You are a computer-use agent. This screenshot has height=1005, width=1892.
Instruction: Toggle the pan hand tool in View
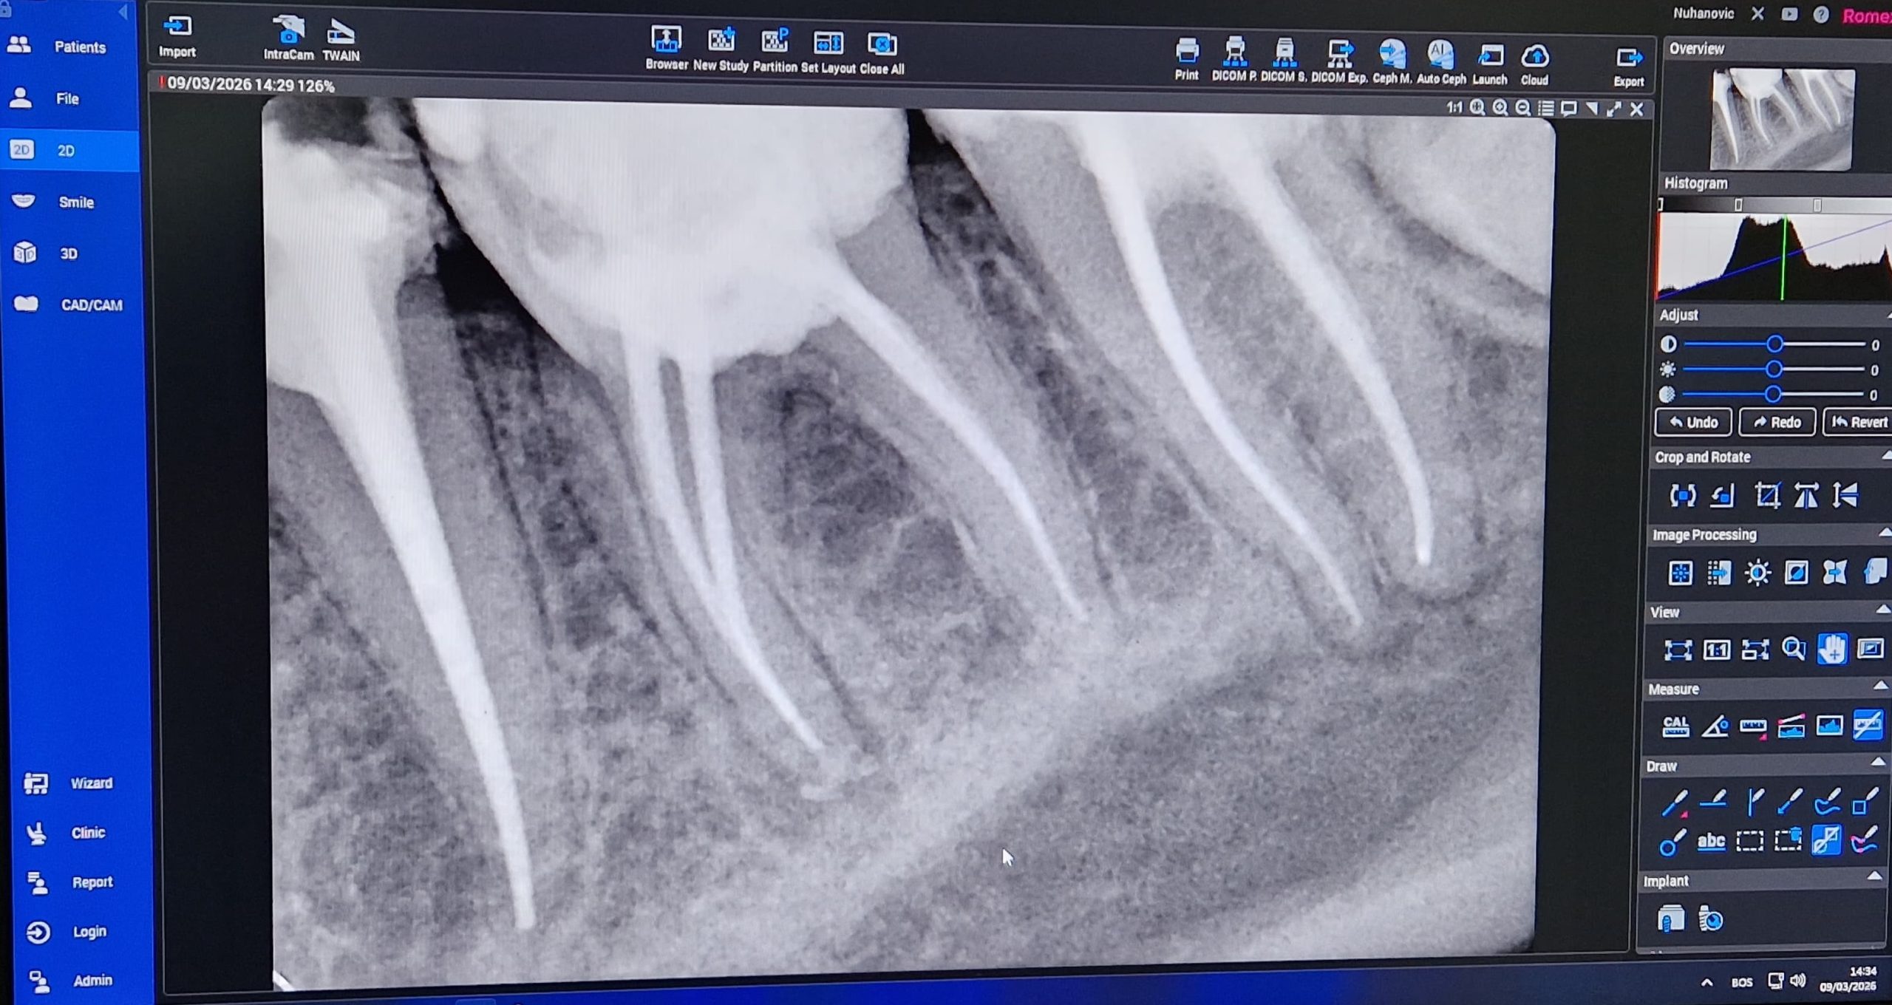(x=1831, y=650)
